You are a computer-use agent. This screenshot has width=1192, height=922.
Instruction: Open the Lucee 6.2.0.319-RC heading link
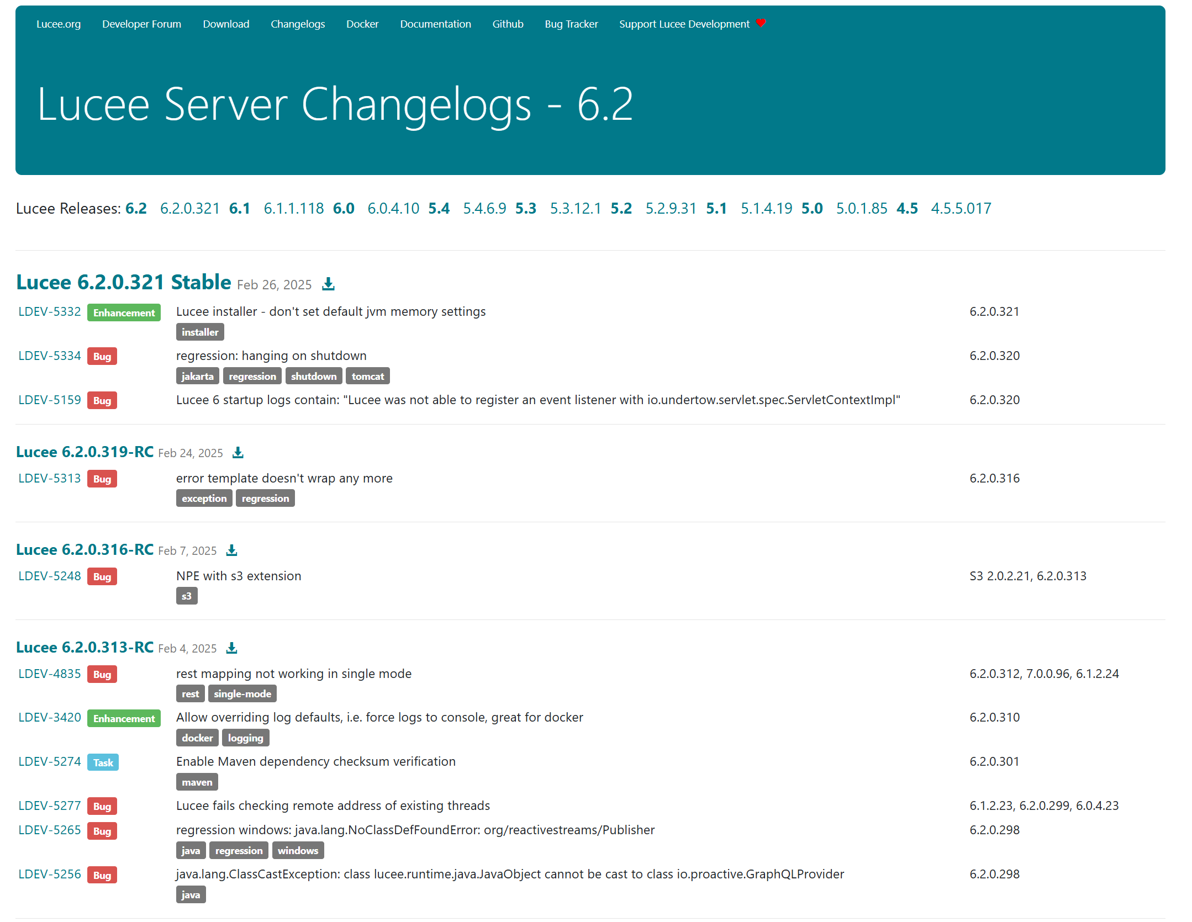coord(85,452)
